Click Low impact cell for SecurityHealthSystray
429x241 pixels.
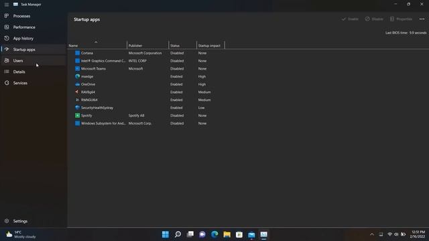[x=201, y=108]
